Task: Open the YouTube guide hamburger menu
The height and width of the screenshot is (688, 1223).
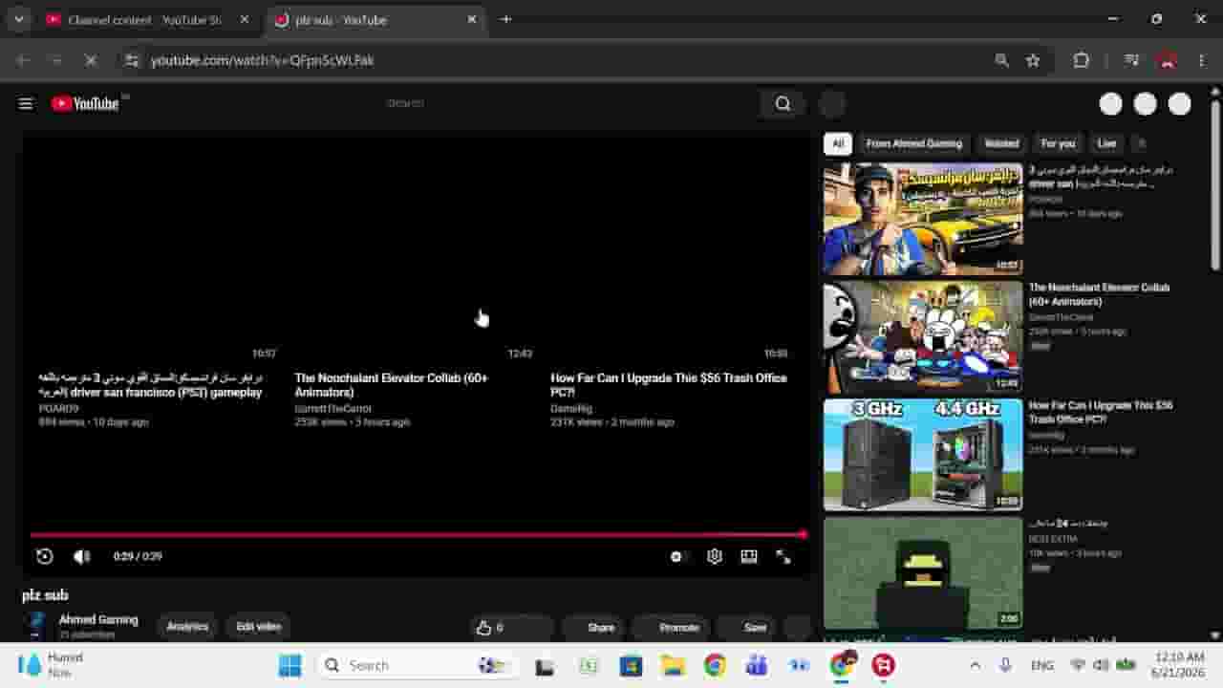Action: click(26, 103)
